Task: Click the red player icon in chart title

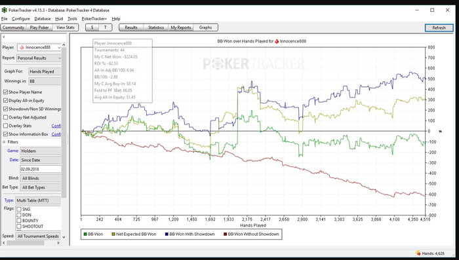Action: [x=277, y=41]
